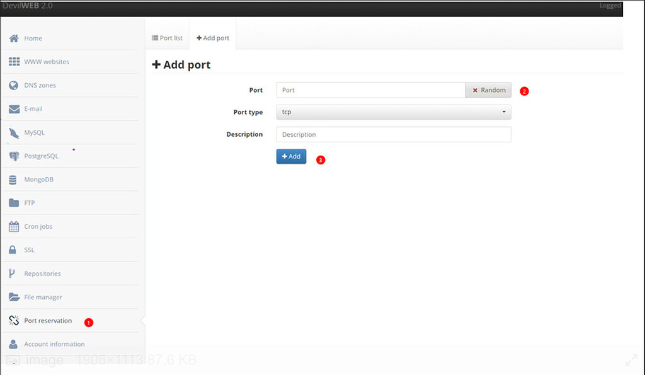
Task: Click the SSL padlock icon
Action: pyautogui.click(x=13, y=250)
